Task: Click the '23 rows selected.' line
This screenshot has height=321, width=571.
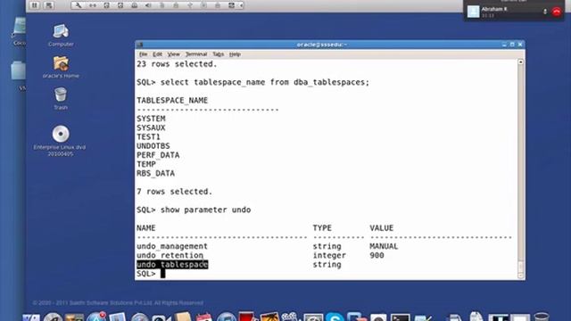Action: [x=177, y=64]
